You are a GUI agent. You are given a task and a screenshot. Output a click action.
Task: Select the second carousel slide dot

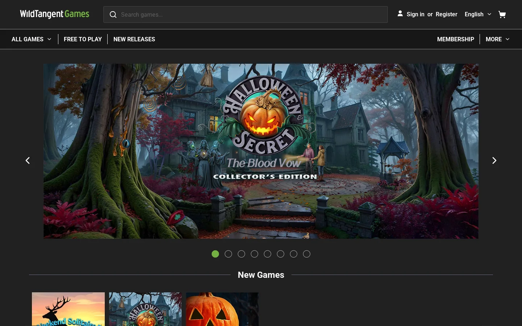pyautogui.click(x=228, y=254)
